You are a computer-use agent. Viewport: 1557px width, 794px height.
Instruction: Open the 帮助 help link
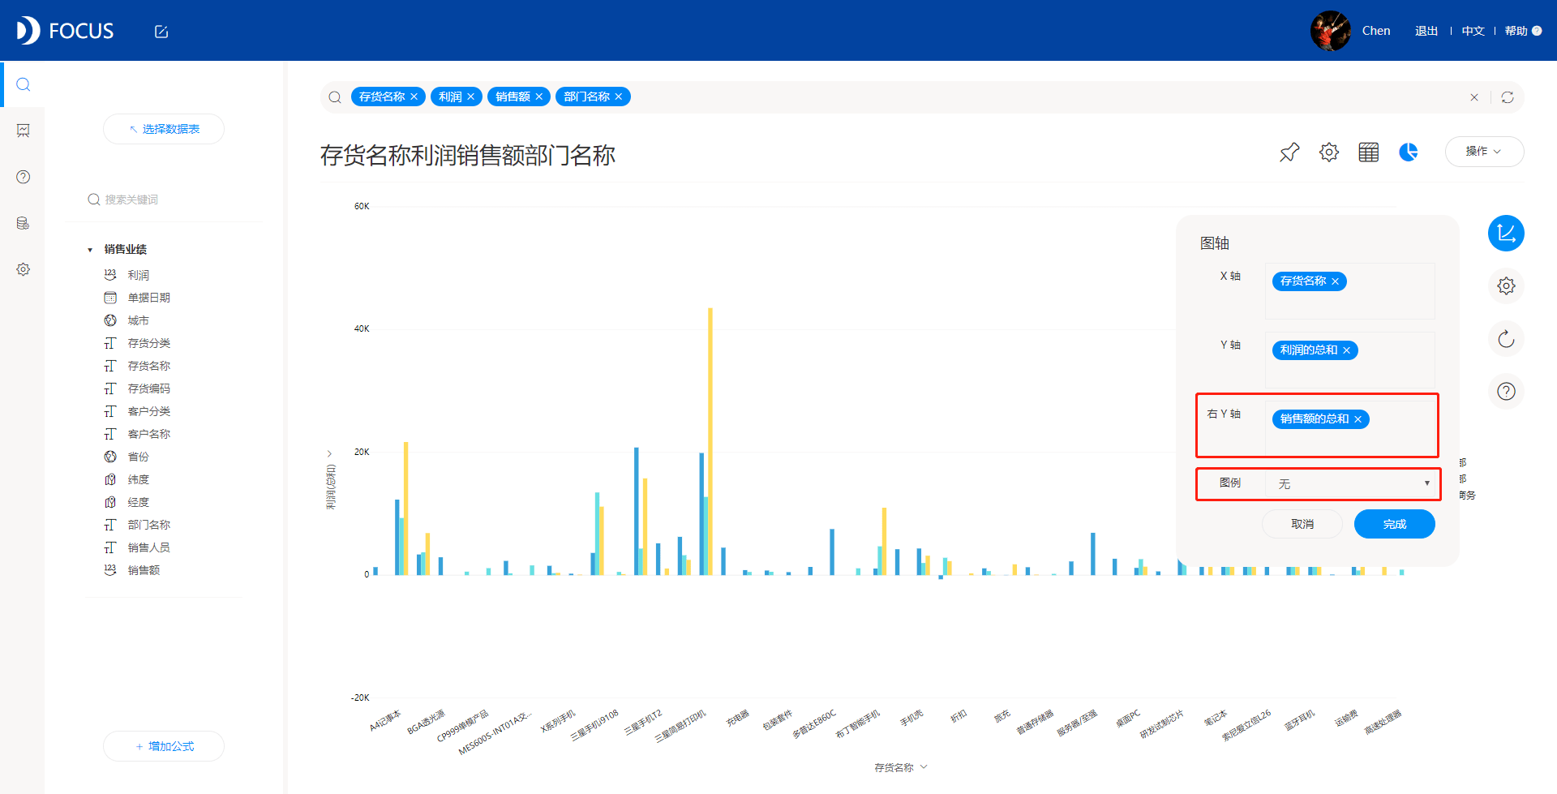(x=1523, y=31)
